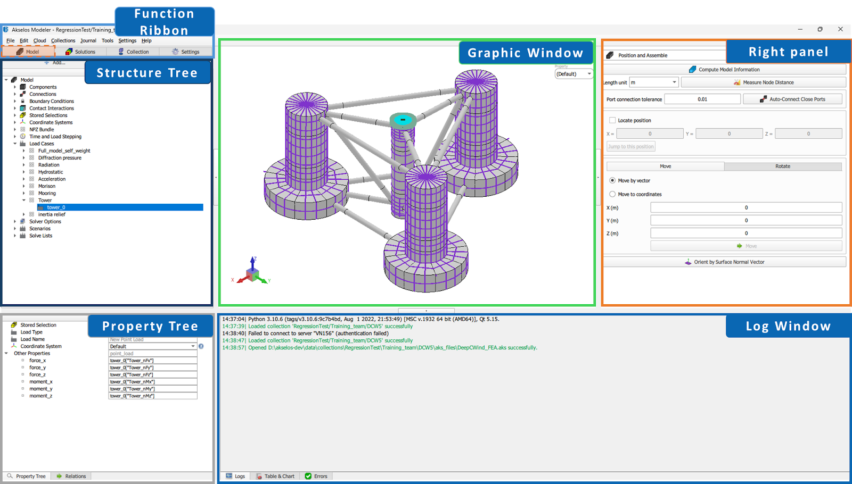Select the Hydrostatic load case
Viewport: 852px width, 484px height.
pyautogui.click(x=51, y=172)
